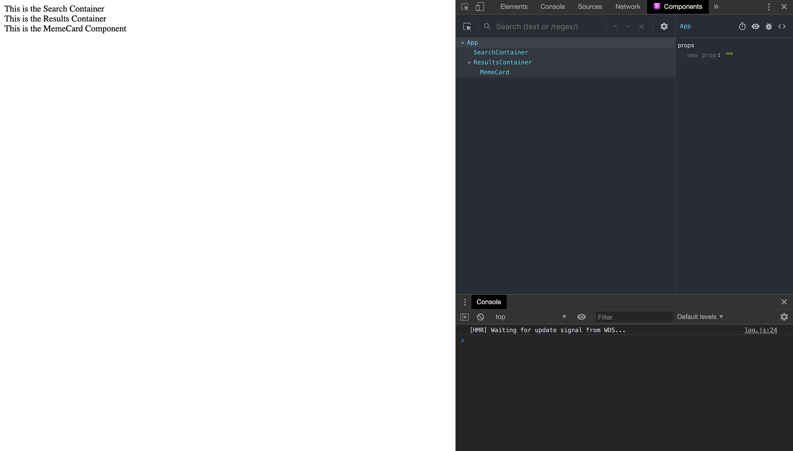Select the React Components tab
This screenshot has width=793, height=451.
pyautogui.click(x=678, y=7)
